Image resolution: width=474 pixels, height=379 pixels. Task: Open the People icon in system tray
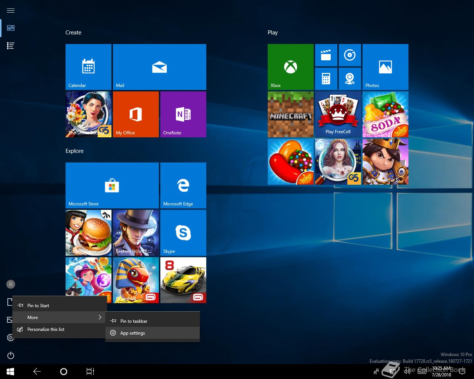(x=376, y=372)
